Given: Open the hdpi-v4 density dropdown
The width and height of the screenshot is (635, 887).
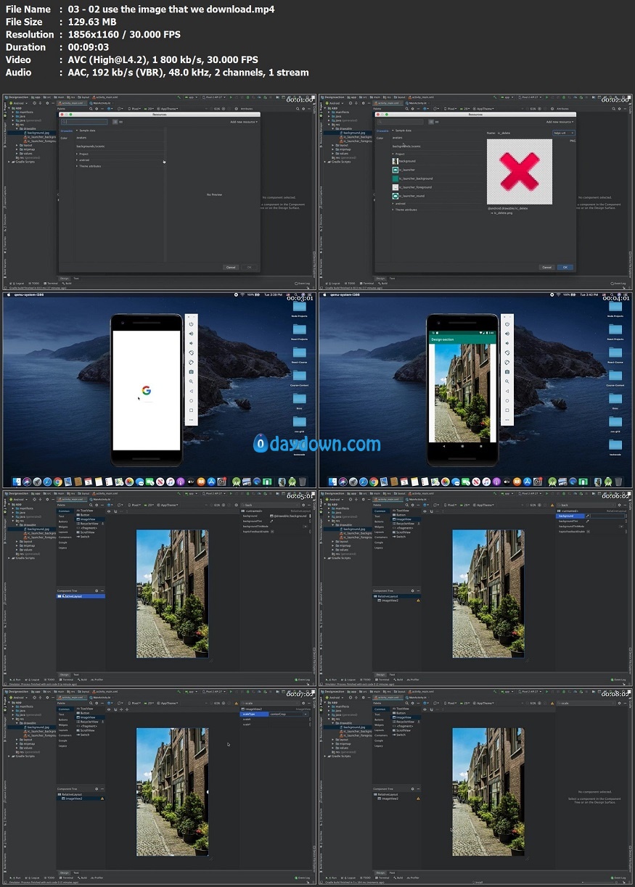Looking at the screenshot, I should 563,133.
